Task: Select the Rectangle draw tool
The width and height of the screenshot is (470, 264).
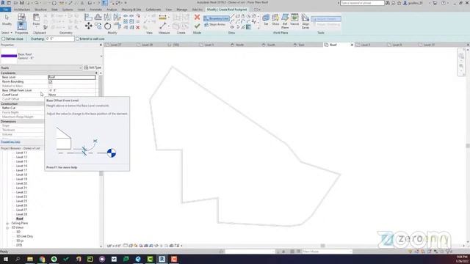Action: pos(238,16)
